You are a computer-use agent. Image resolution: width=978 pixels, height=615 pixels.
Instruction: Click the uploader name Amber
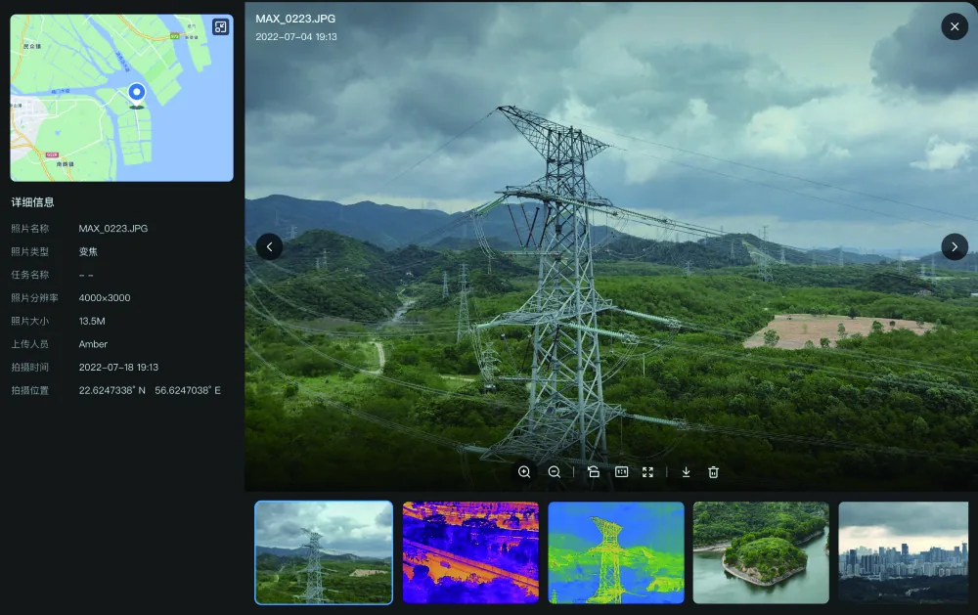93,344
